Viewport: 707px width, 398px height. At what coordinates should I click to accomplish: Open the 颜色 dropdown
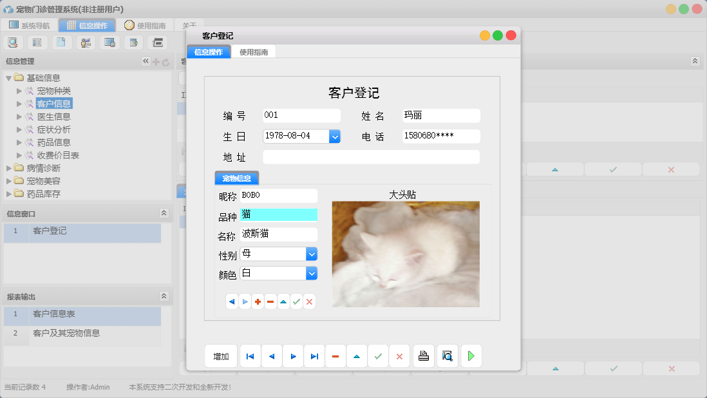[x=312, y=273]
